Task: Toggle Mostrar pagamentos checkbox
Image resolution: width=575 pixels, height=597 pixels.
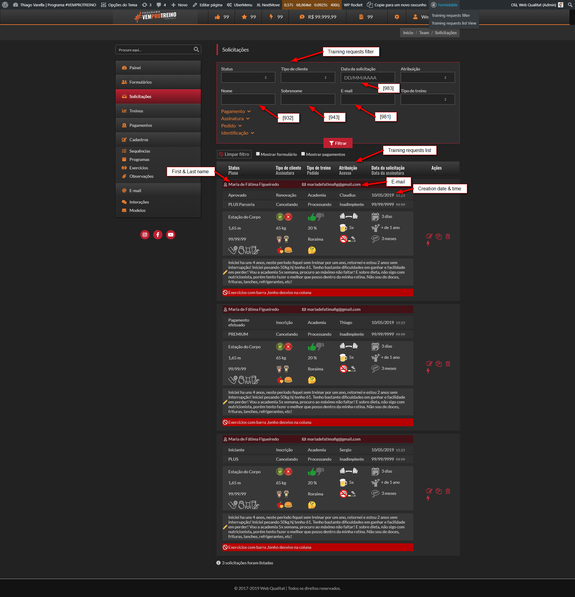Action: (x=303, y=154)
